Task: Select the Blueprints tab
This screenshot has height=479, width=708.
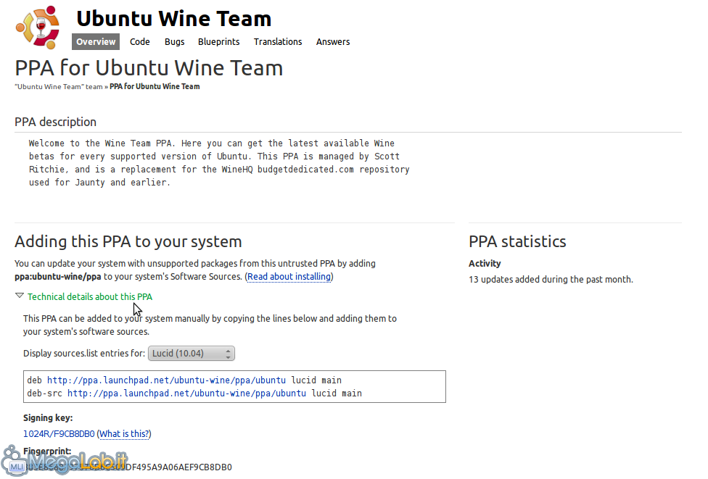Action: [x=218, y=42]
